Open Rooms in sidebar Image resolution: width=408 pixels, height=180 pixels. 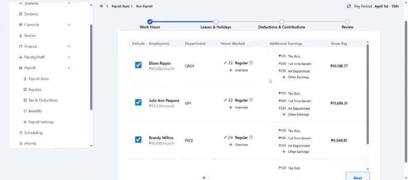pos(30,35)
